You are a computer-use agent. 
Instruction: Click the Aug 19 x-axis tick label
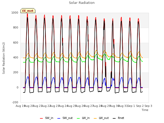20,106
